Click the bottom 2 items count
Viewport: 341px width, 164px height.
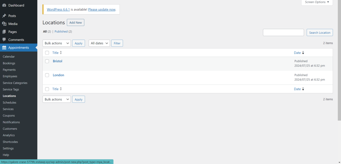[x=328, y=99]
